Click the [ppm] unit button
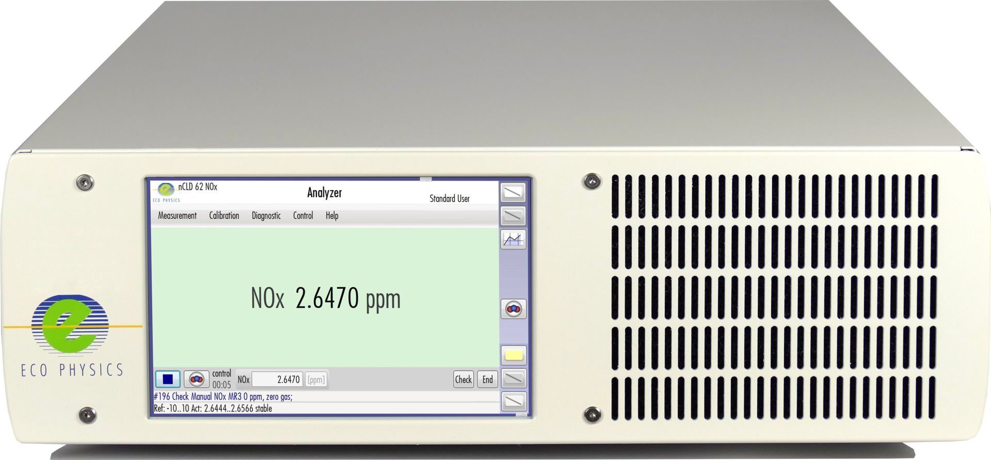The height and width of the screenshot is (460, 991). point(316,380)
